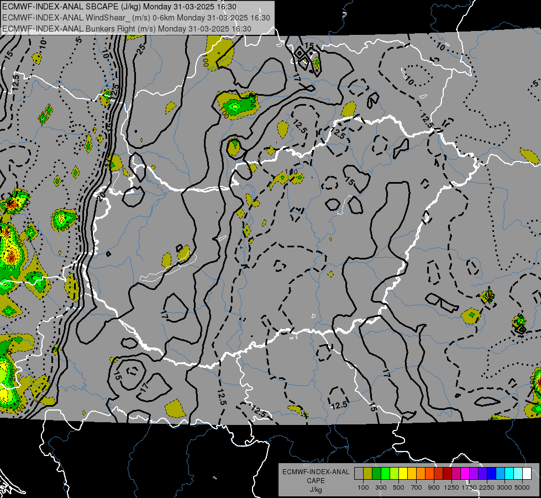The height and width of the screenshot is (498, 541).
Task: Pick the white swatch ending the legend
Action: [527, 473]
